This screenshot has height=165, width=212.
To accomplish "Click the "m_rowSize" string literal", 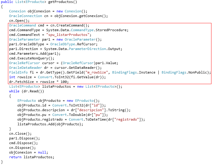I will [x=97, y=73].
